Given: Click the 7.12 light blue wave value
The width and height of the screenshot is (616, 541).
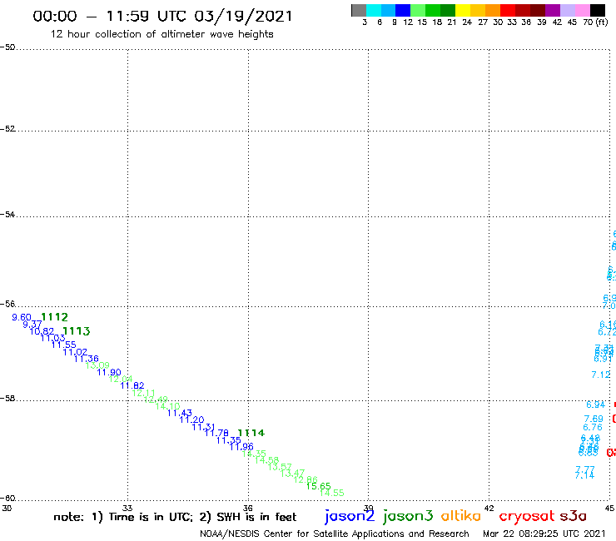Looking at the screenshot, I should pyautogui.click(x=601, y=375).
